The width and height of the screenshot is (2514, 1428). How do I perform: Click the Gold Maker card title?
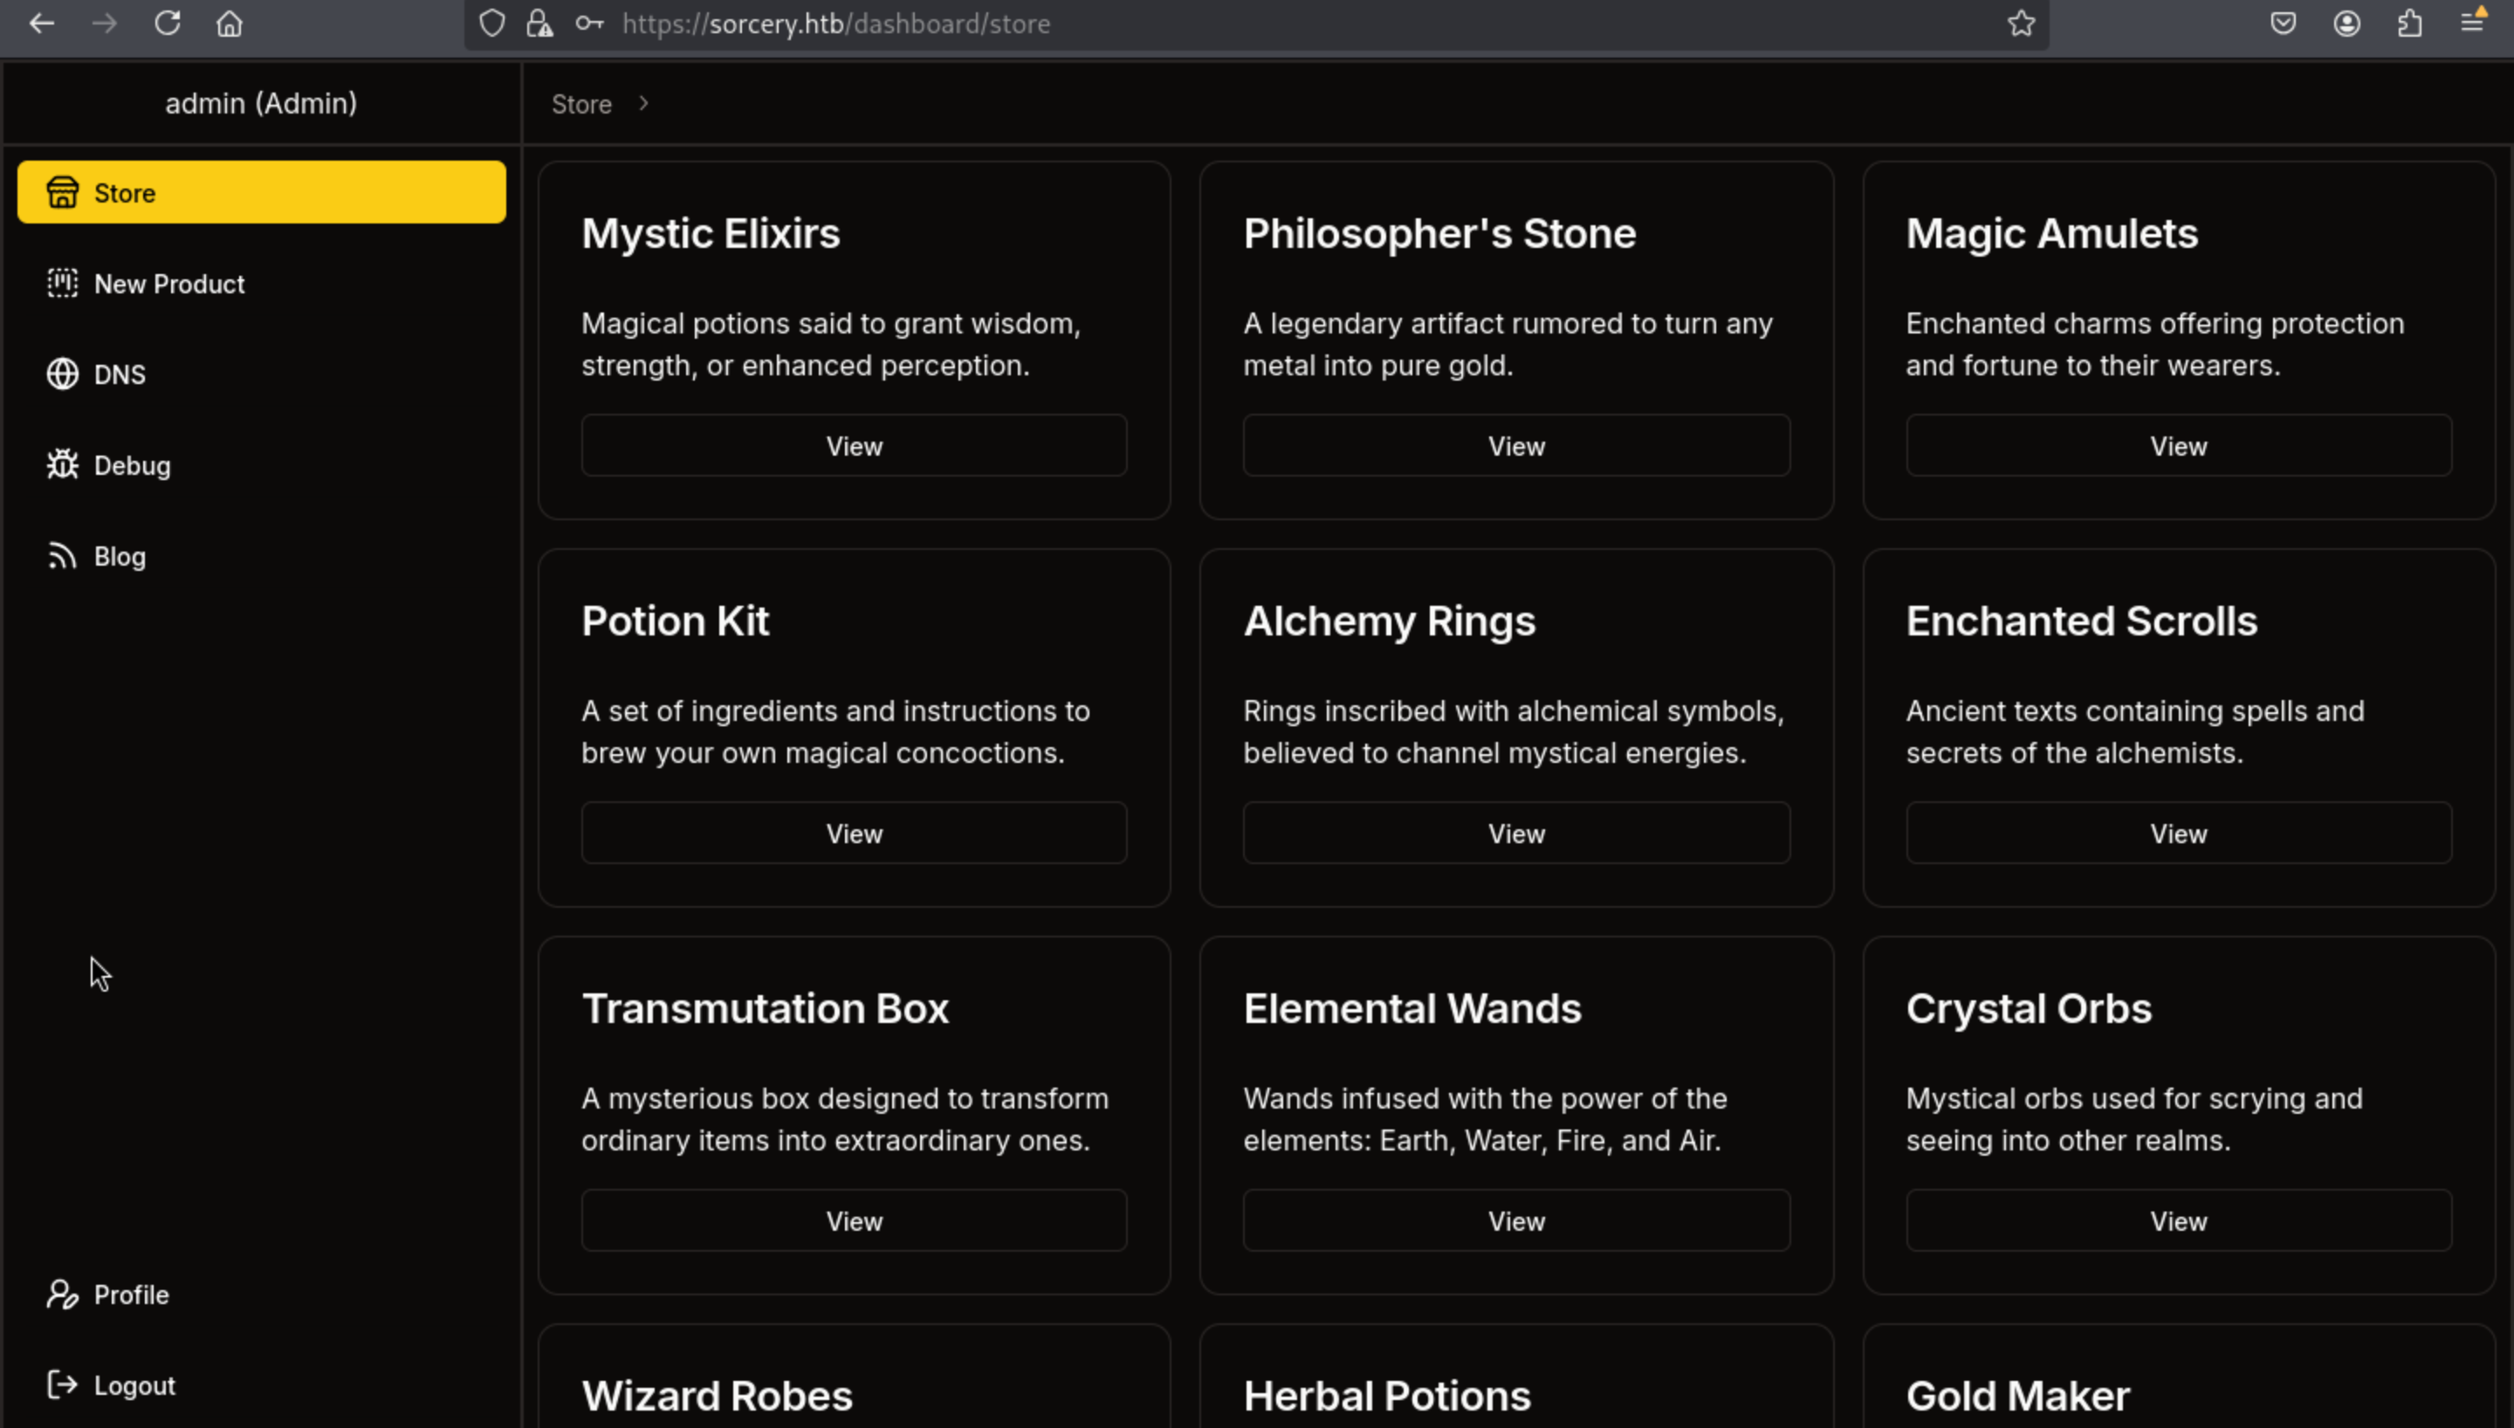(x=2018, y=1396)
